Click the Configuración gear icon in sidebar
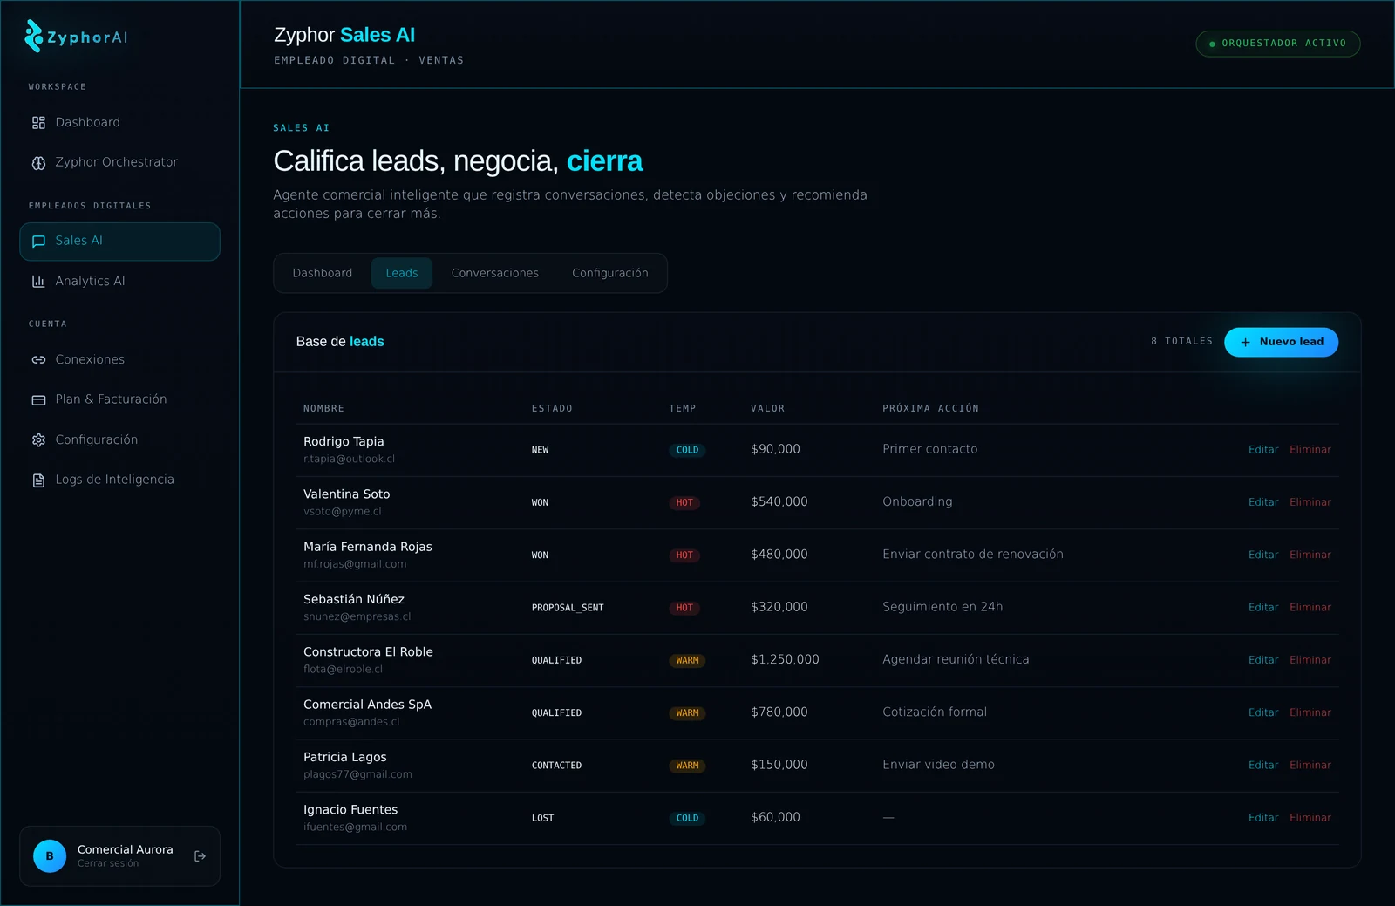This screenshot has width=1395, height=906. click(x=38, y=440)
